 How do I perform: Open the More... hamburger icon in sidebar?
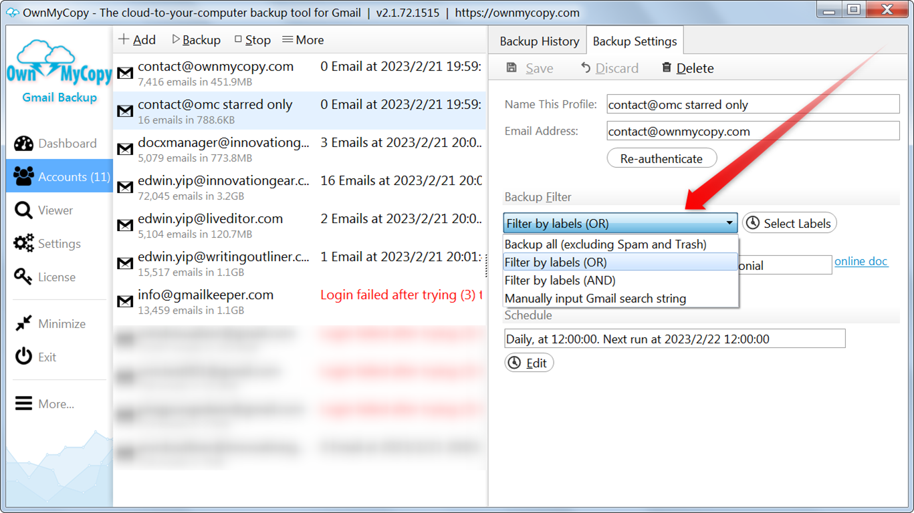click(x=23, y=403)
